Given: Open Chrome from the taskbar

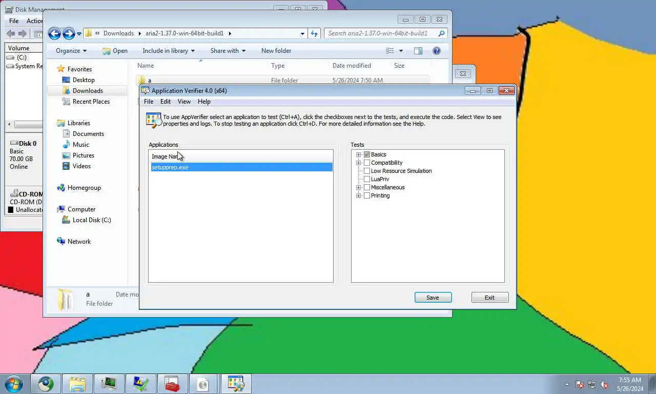Looking at the screenshot, I should pos(46,384).
